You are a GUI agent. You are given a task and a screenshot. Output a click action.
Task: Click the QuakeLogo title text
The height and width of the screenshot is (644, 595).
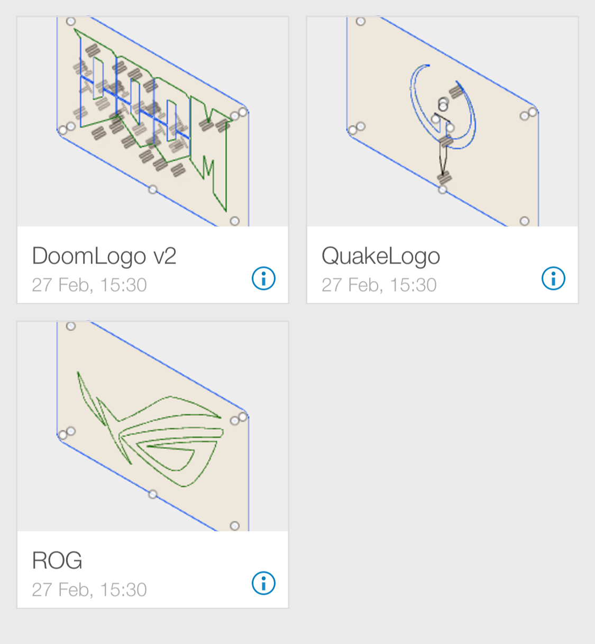point(381,256)
